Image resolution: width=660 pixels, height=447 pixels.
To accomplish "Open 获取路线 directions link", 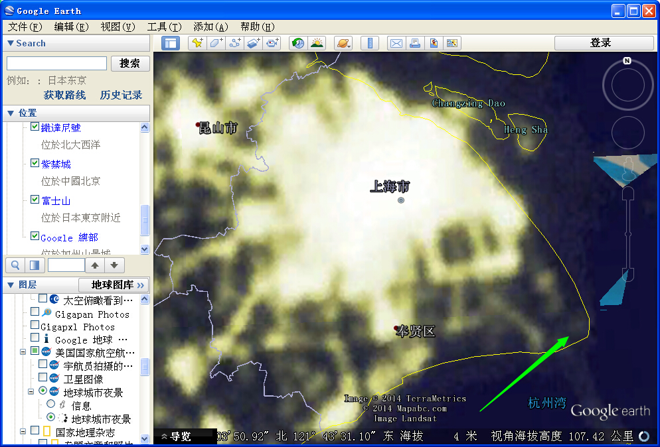I will [64, 95].
